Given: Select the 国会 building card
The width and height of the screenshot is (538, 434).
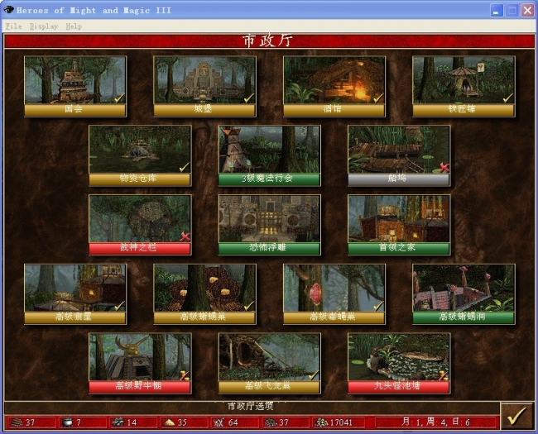Looking at the screenshot, I should click(75, 87).
